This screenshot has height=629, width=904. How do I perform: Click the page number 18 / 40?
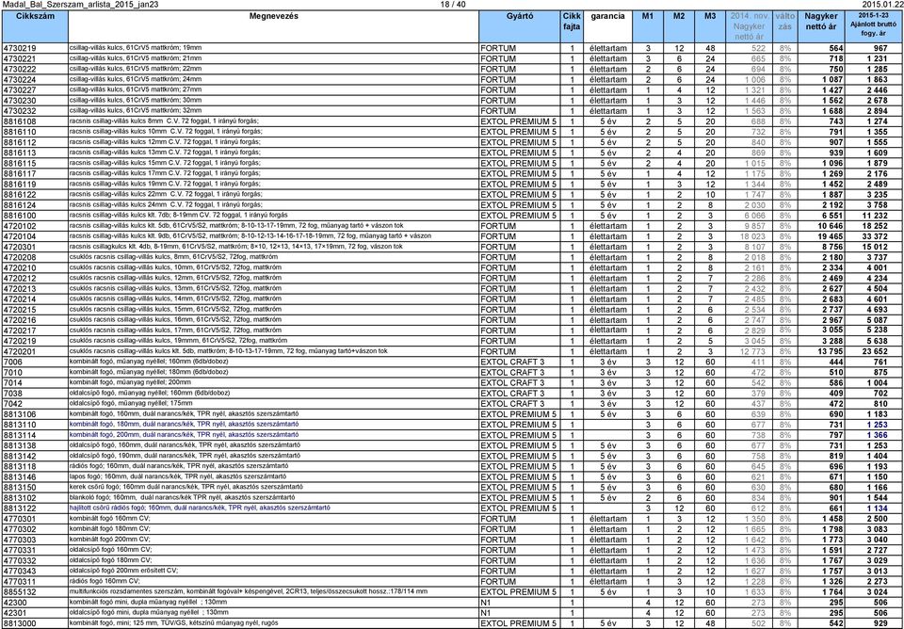point(453,5)
